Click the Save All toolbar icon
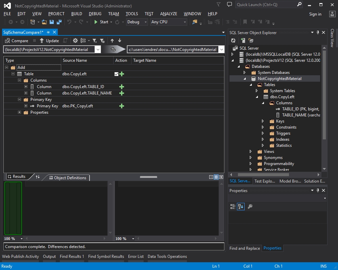The image size is (338, 270). pos(59,22)
